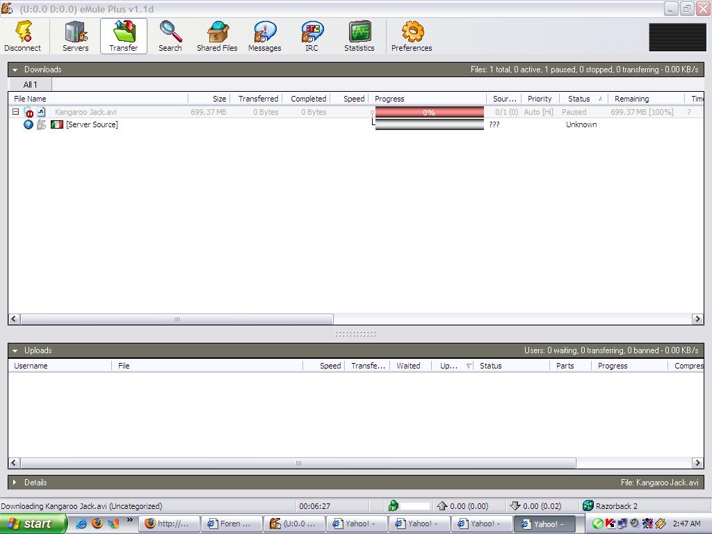712x534 pixels.
Task: Sort uploads by File column
Action: pyautogui.click(x=207, y=366)
